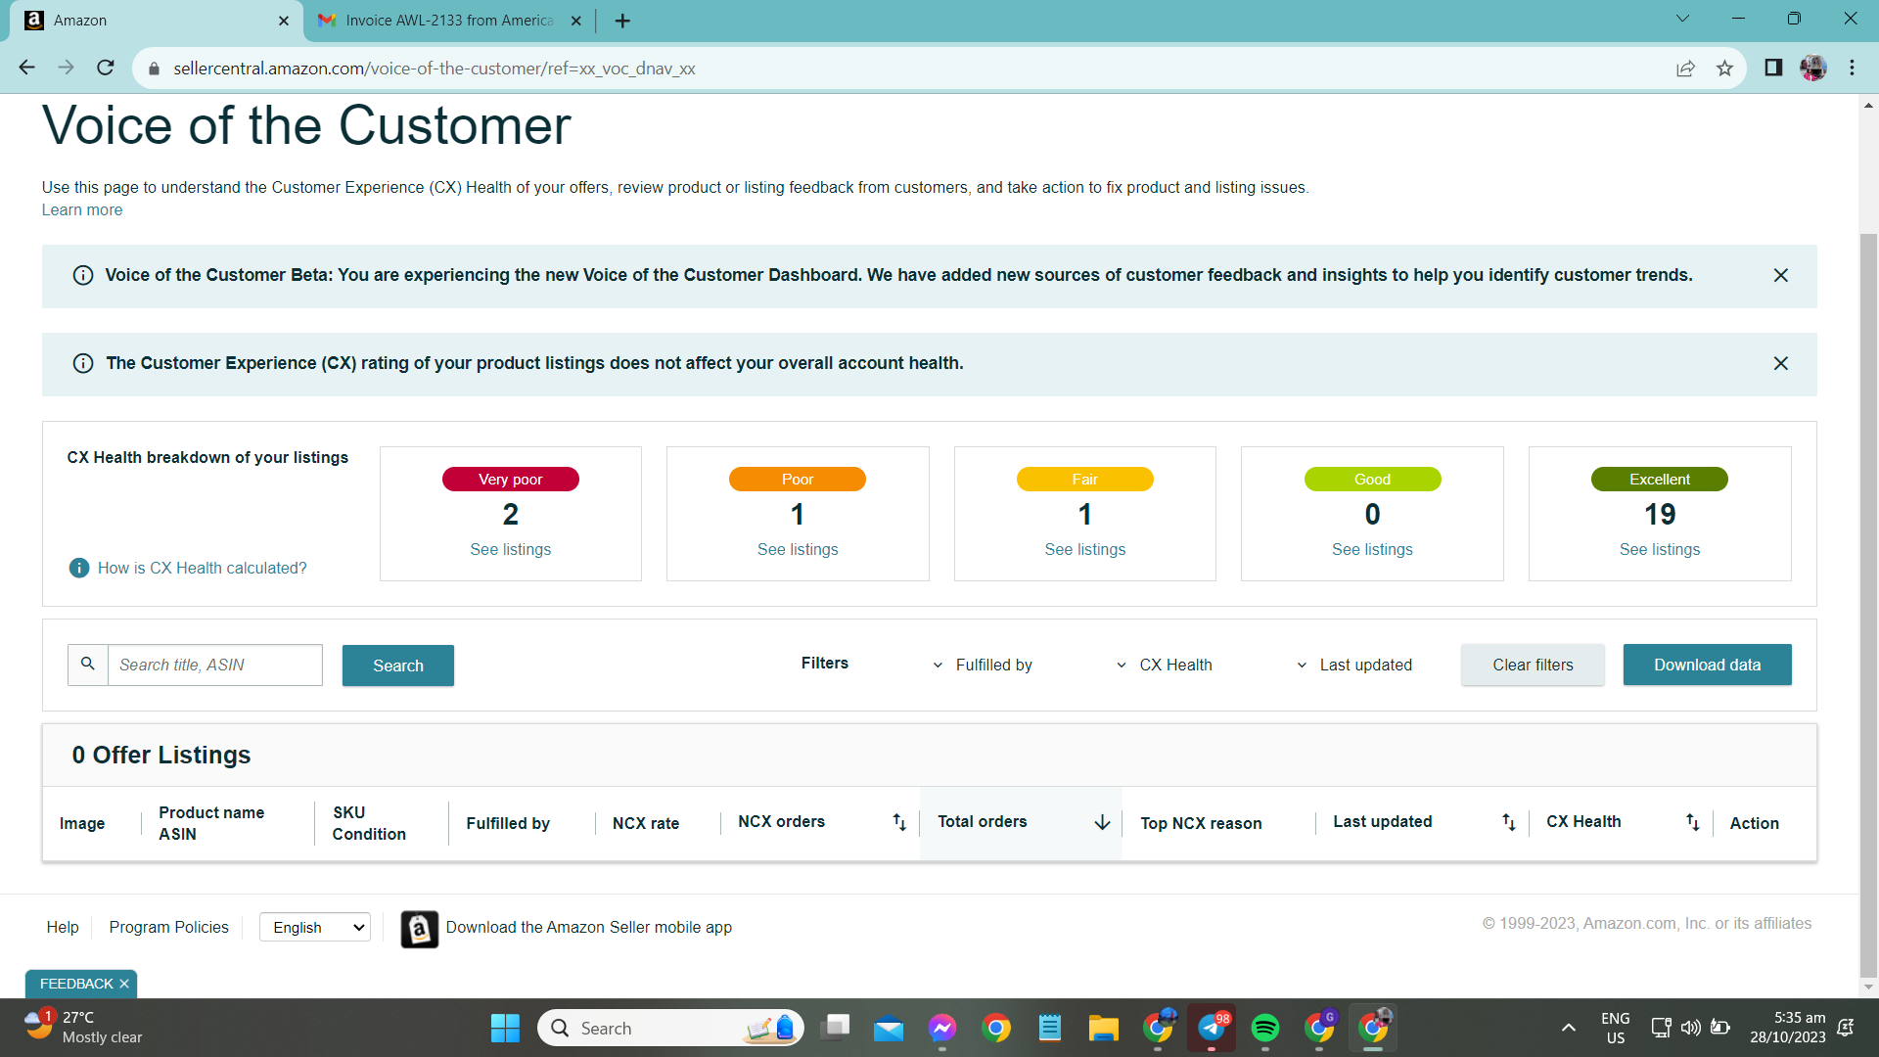
Task: Expand the Fulfilled by filter
Action: (982, 666)
